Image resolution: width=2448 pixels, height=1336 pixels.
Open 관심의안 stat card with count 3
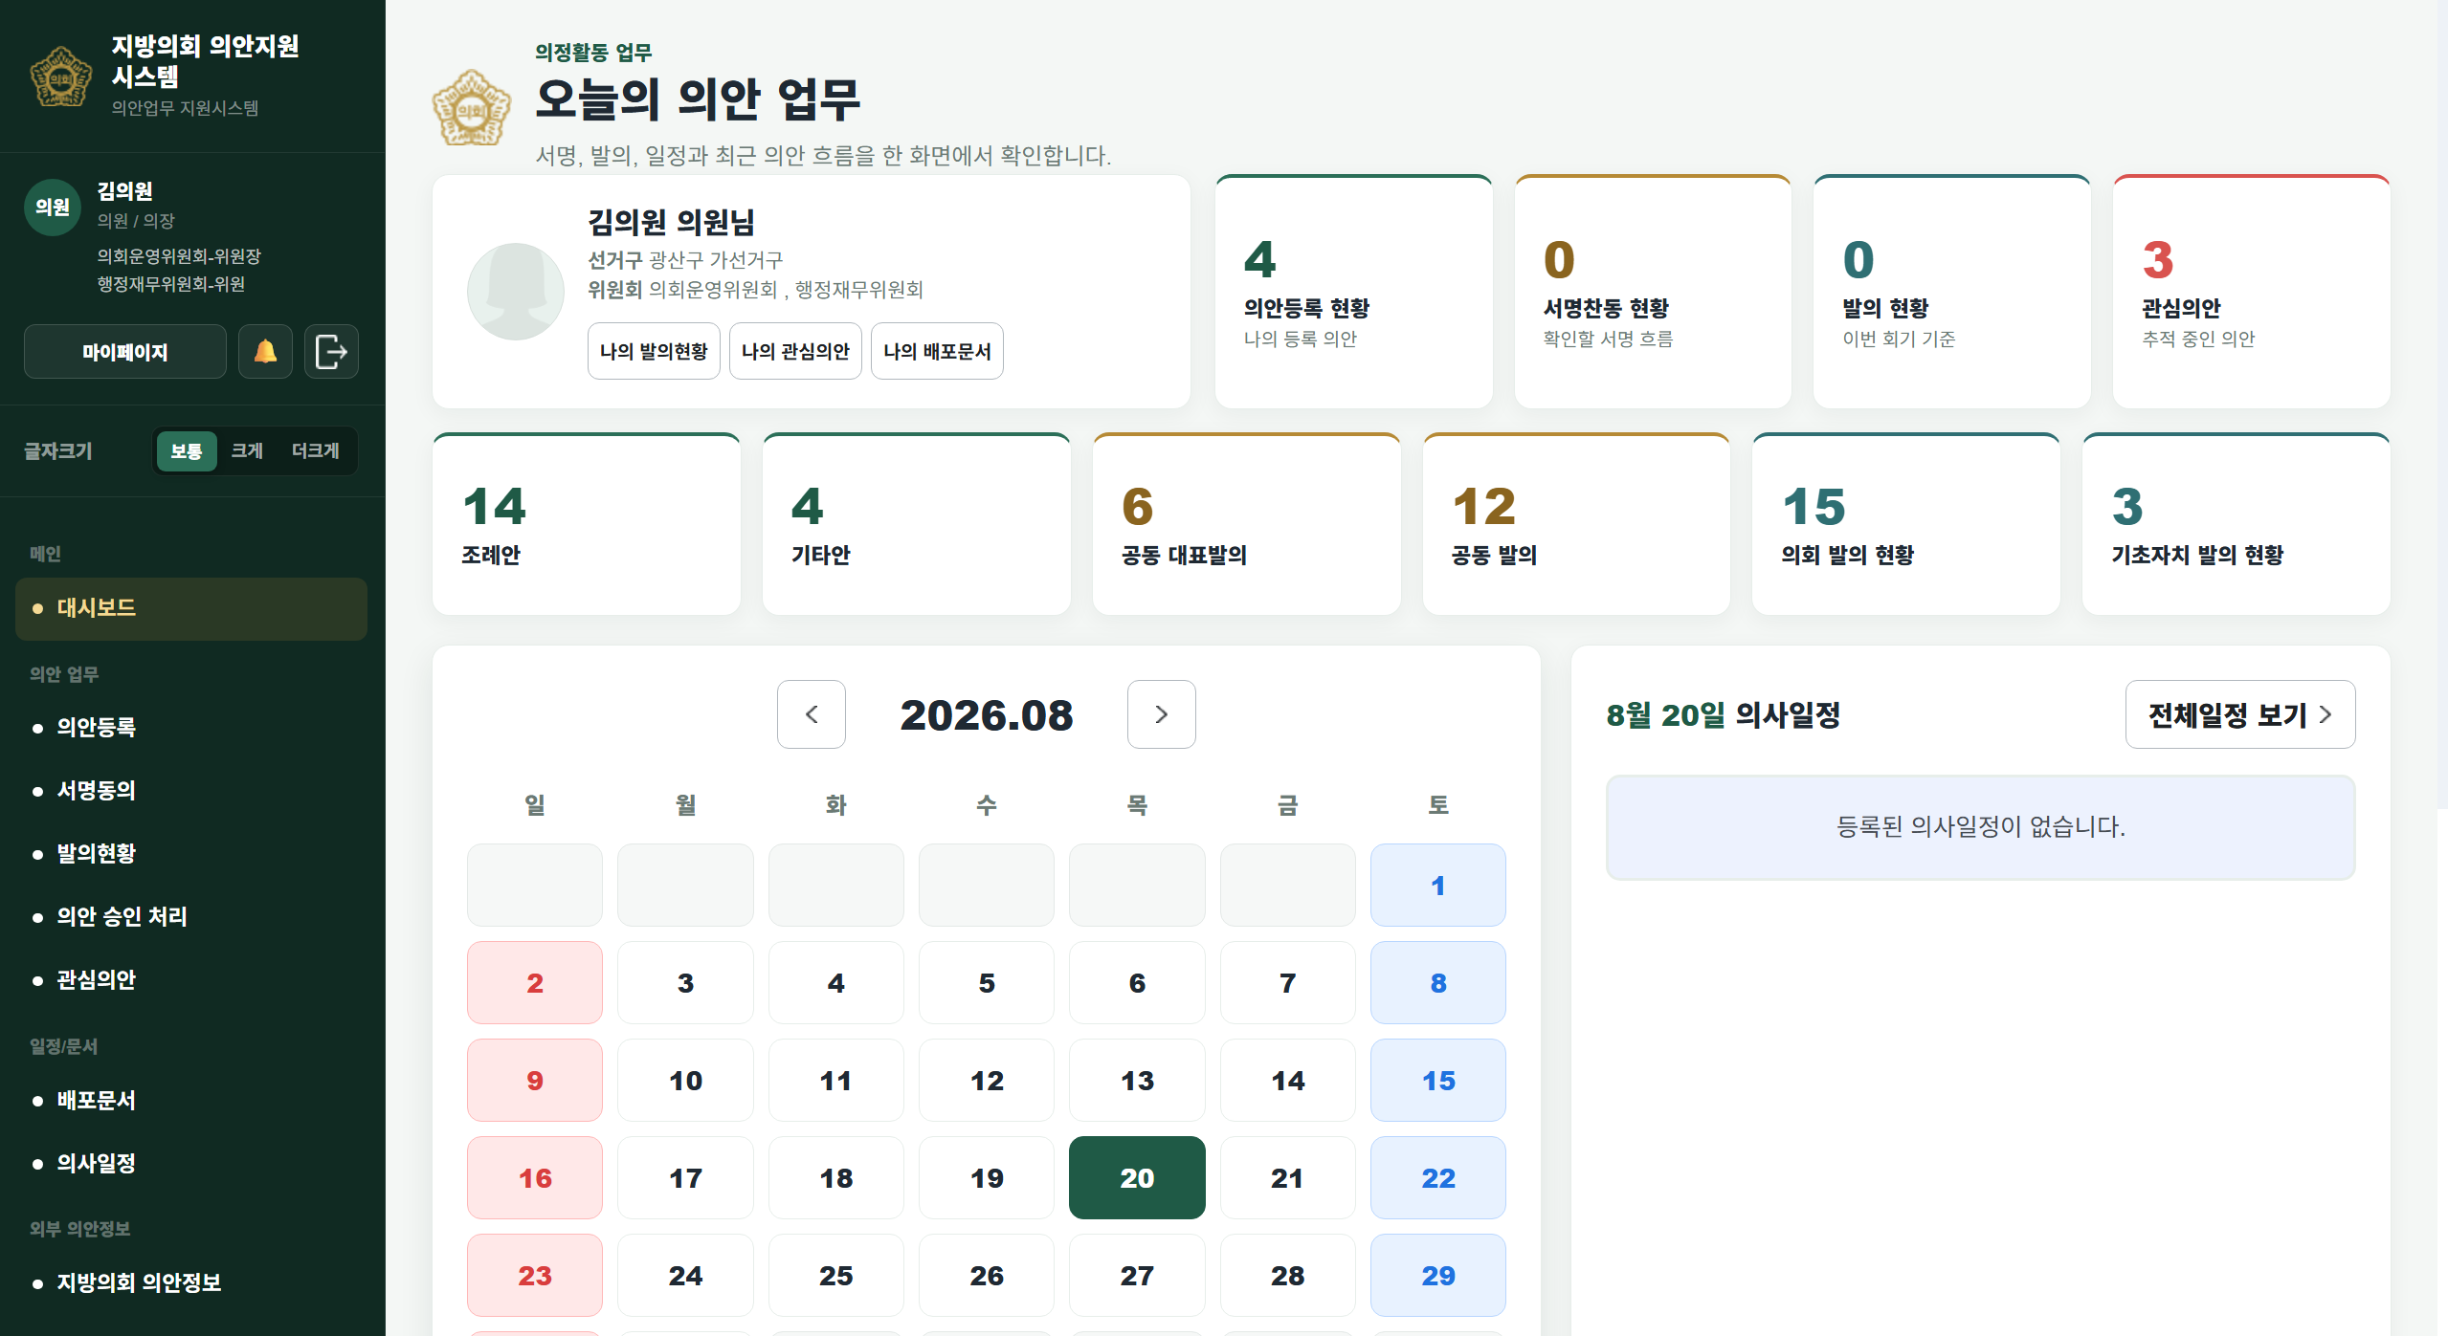pos(2251,292)
